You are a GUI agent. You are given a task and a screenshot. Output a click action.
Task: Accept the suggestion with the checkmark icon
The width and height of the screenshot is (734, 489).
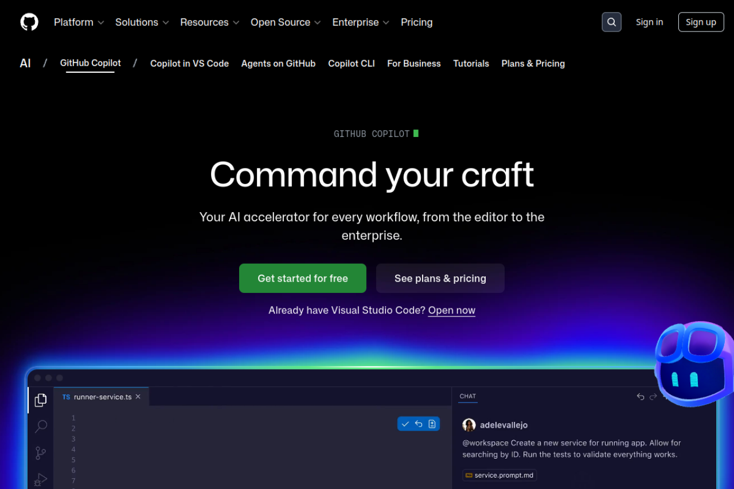pos(405,424)
